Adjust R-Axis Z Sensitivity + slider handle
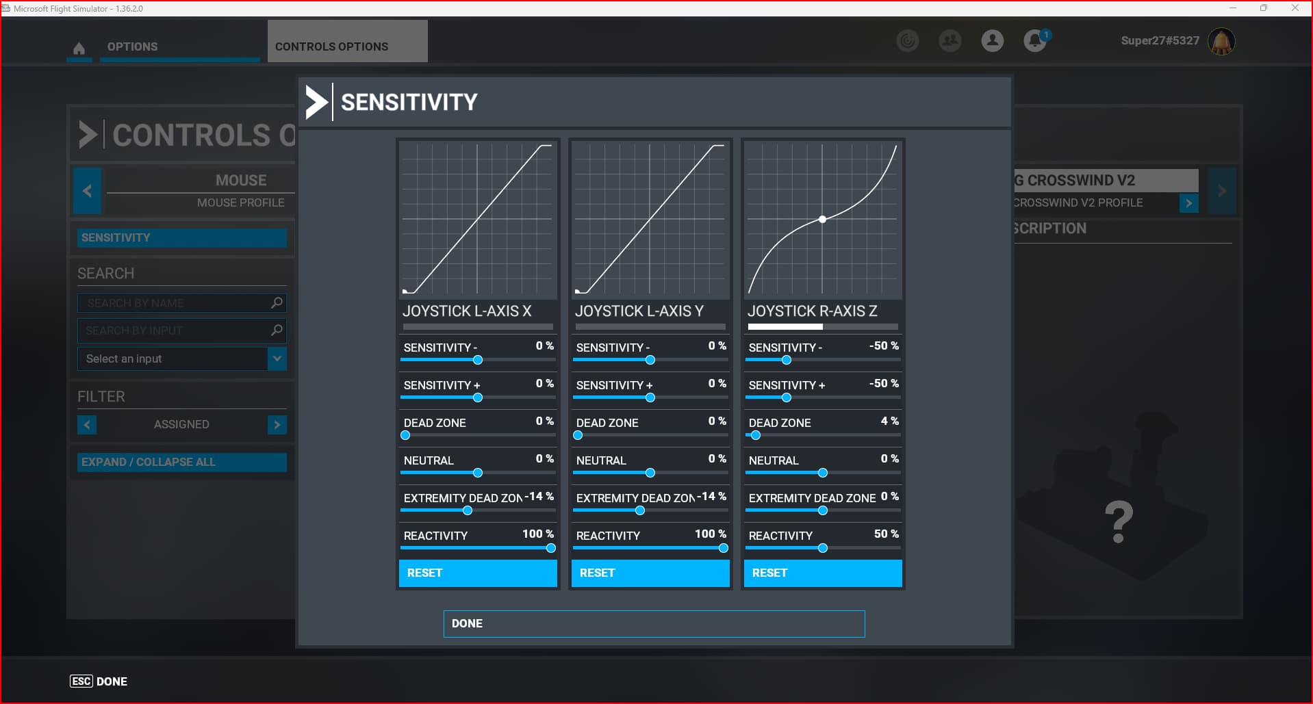Viewport: 1313px width, 704px height. [787, 397]
